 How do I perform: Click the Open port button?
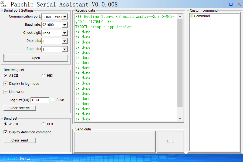36,58
